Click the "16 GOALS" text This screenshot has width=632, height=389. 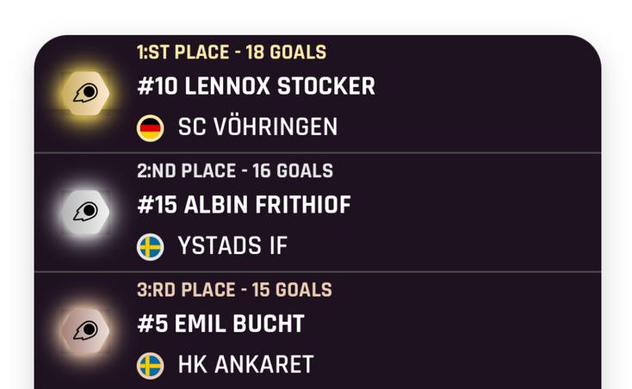tap(293, 171)
